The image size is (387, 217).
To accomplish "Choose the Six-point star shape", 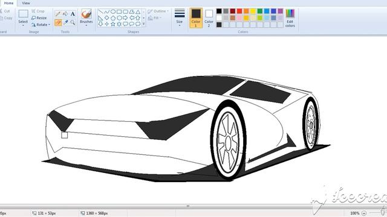I will click(119, 24).
